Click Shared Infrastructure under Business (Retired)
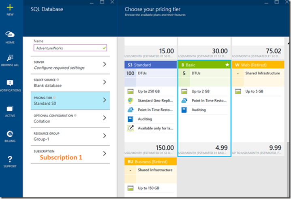This screenshot has width=291, height=199. point(155,170)
